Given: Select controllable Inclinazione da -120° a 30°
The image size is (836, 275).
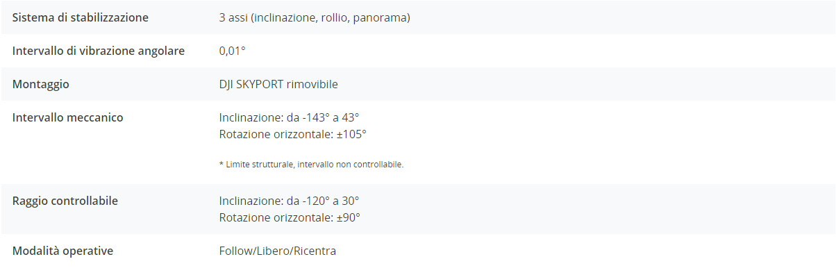Looking at the screenshot, I should click(289, 201).
